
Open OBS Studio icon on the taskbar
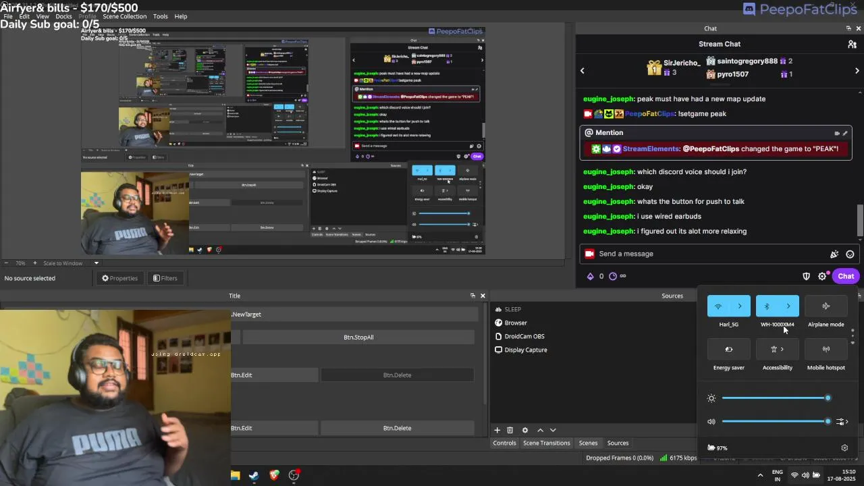pyautogui.click(x=294, y=475)
